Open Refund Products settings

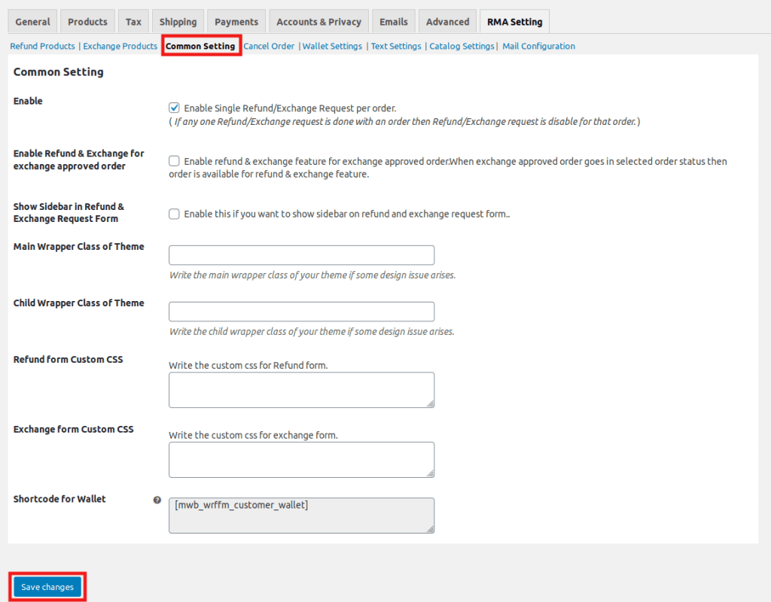tap(41, 46)
